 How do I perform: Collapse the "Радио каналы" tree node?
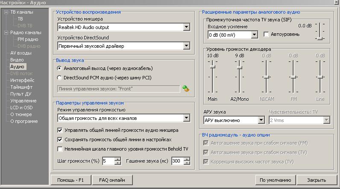pos(6,33)
